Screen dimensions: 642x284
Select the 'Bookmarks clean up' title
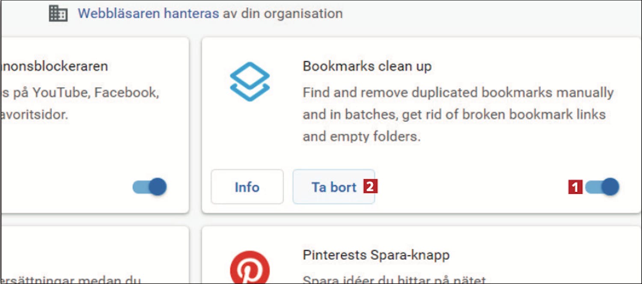(x=367, y=67)
